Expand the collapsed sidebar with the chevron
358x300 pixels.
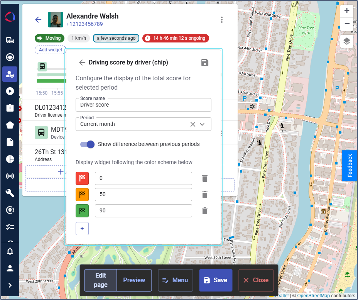click(10, 285)
